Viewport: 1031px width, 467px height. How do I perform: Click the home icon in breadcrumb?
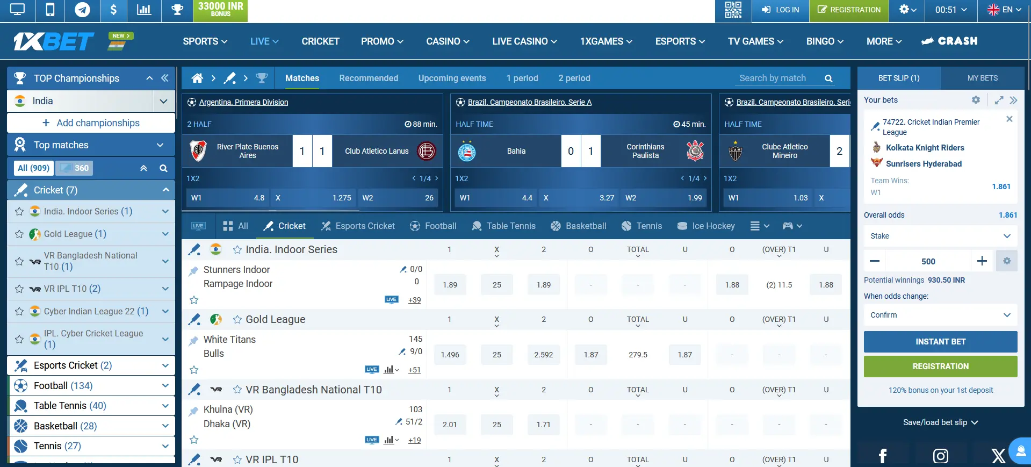click(x=197, y=78)
